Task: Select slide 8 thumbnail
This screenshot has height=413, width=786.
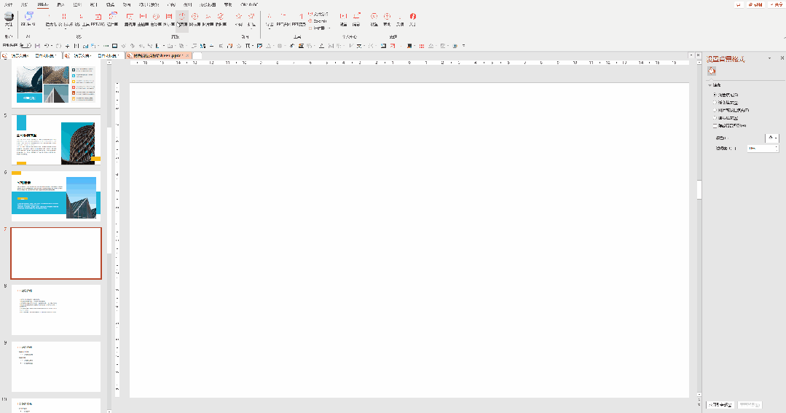Action: point(55,310)
